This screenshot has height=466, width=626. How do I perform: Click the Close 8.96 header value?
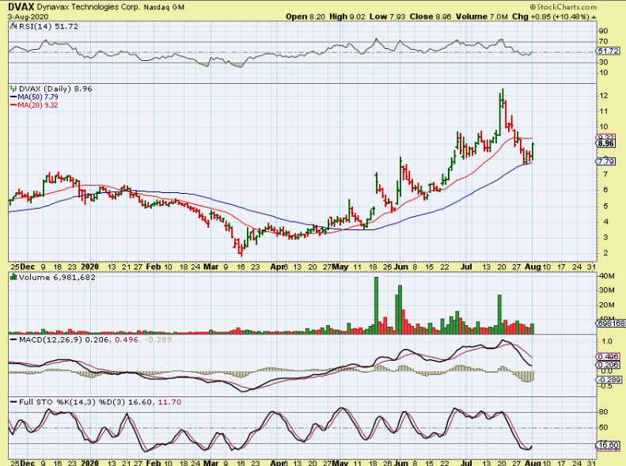click(431, 17)
